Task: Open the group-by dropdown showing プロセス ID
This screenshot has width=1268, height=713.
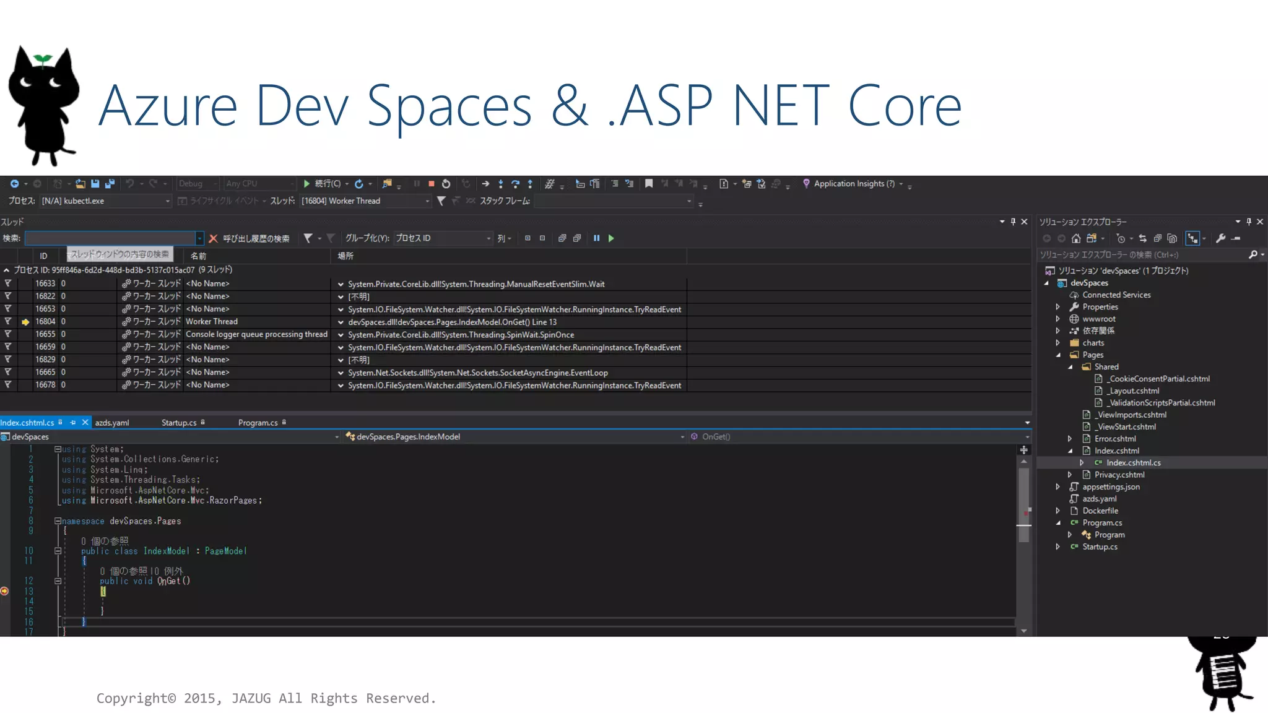Action: coord(443,238)
